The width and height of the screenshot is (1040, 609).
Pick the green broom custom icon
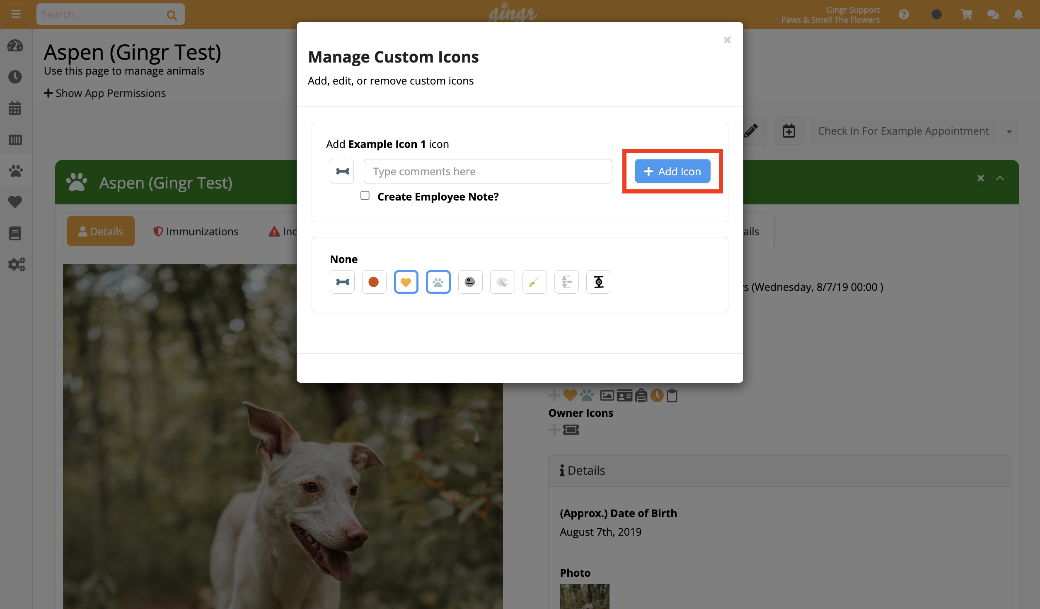534,282
